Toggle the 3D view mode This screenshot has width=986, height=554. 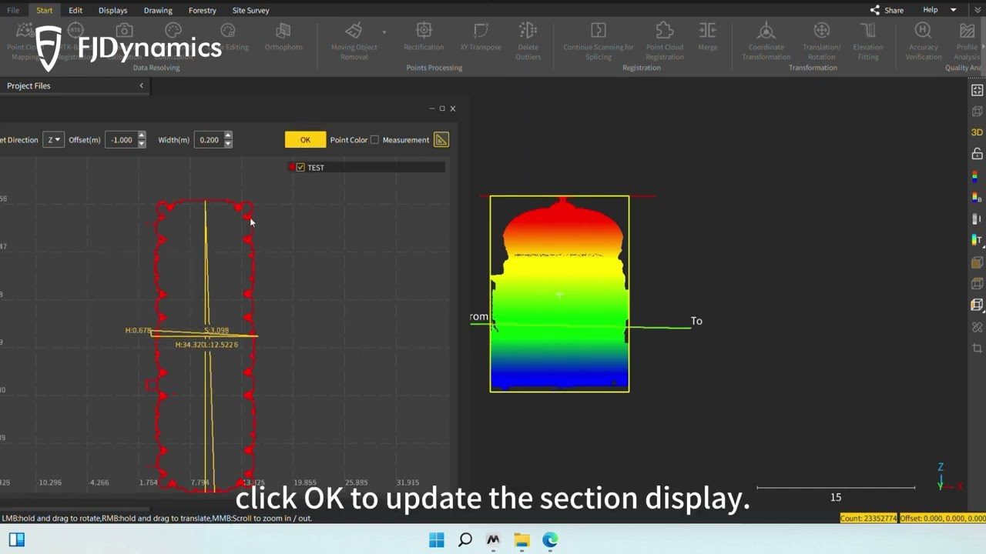977,132
